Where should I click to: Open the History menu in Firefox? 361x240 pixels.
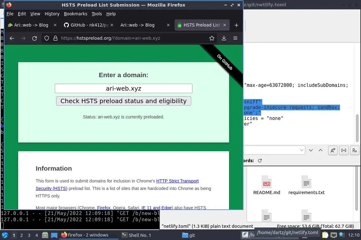coord(52,14)
